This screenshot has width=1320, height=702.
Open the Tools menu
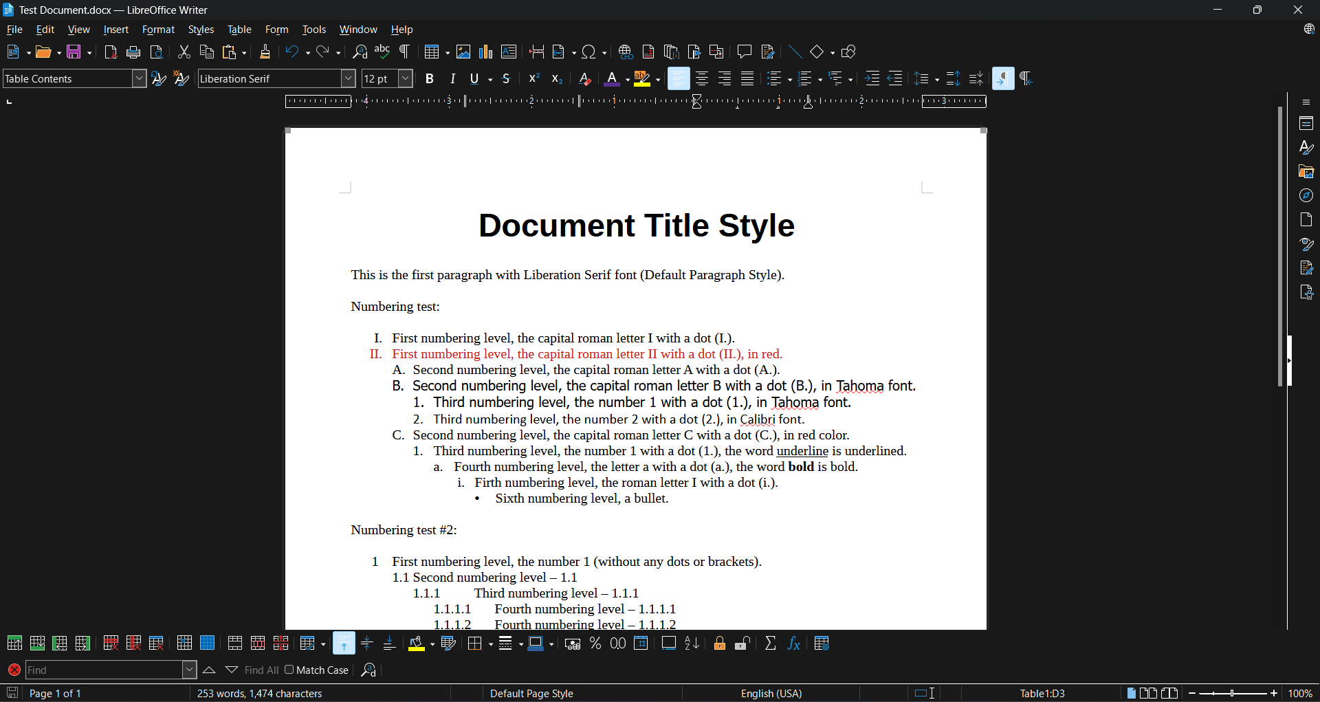pos(314,30)
